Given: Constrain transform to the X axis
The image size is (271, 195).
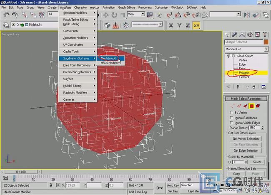Looking at the screenshot, I should click(x=171, y=25).
